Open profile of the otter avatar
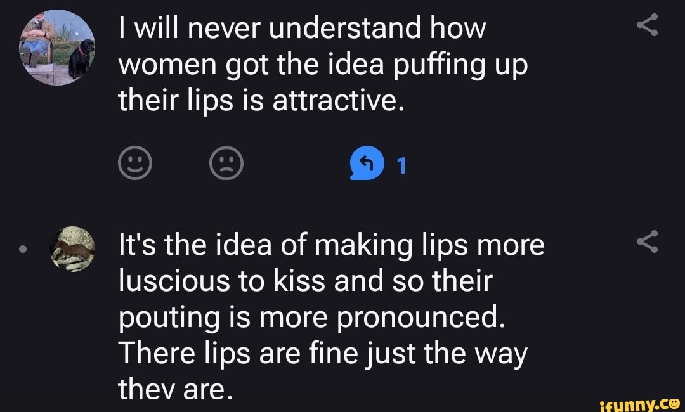The height and width of the screenshot is (412, 685). pyautogui.click(x=72, y=249)
